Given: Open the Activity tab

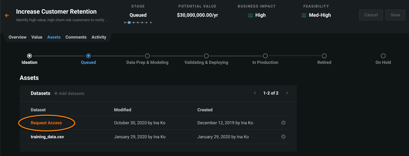Looking at the screenshot, I should pos(99,37).
